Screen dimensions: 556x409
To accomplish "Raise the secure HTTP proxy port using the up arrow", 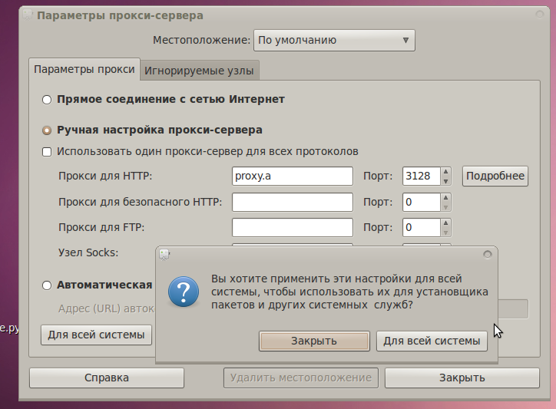I will click(446, 198).
